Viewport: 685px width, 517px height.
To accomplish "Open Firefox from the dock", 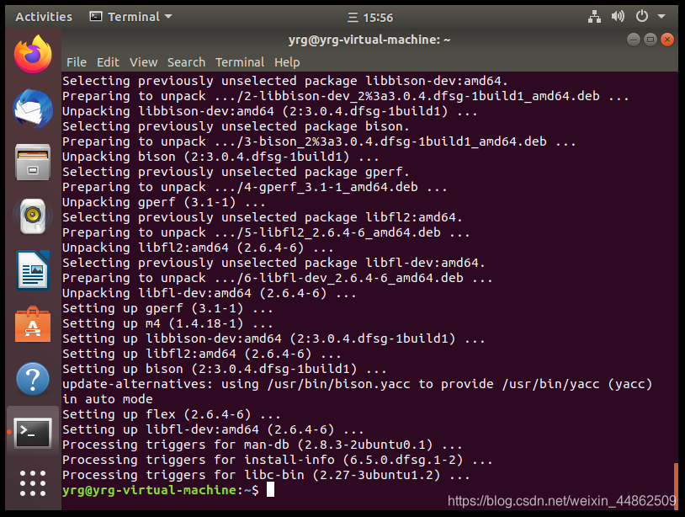I will coord(33,54).
